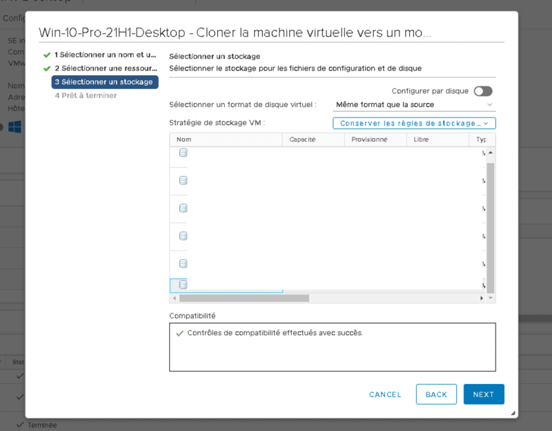This screenshot has width=552, height=431.
Task: Select step 3 Sélectionner un stockage
Action: (x=105, y=82)
